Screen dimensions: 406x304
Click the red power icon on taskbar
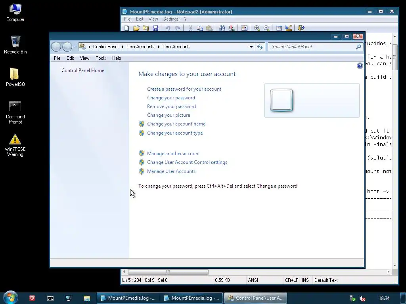coord(32,298)
